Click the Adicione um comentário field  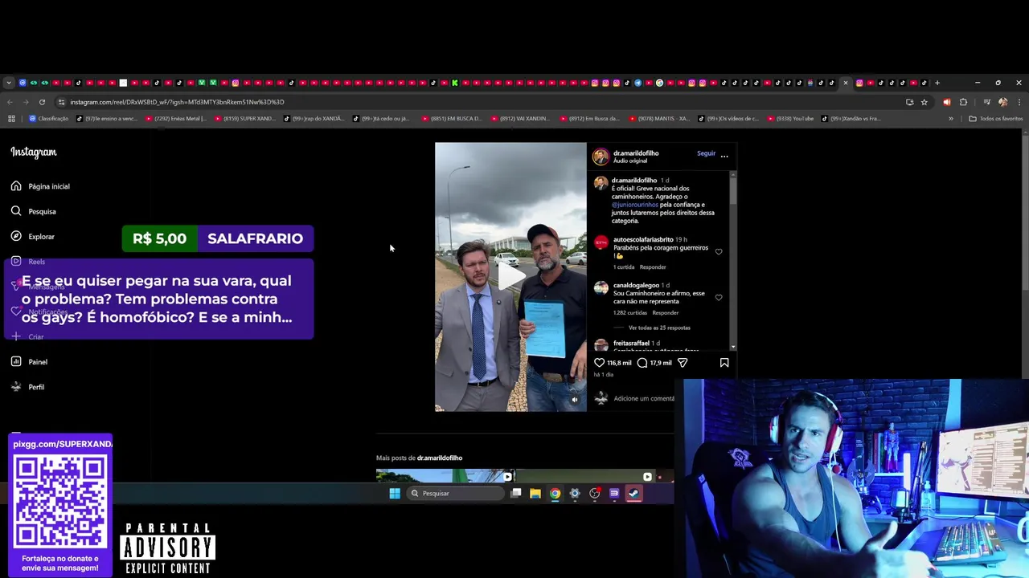[x=644, y=398]
